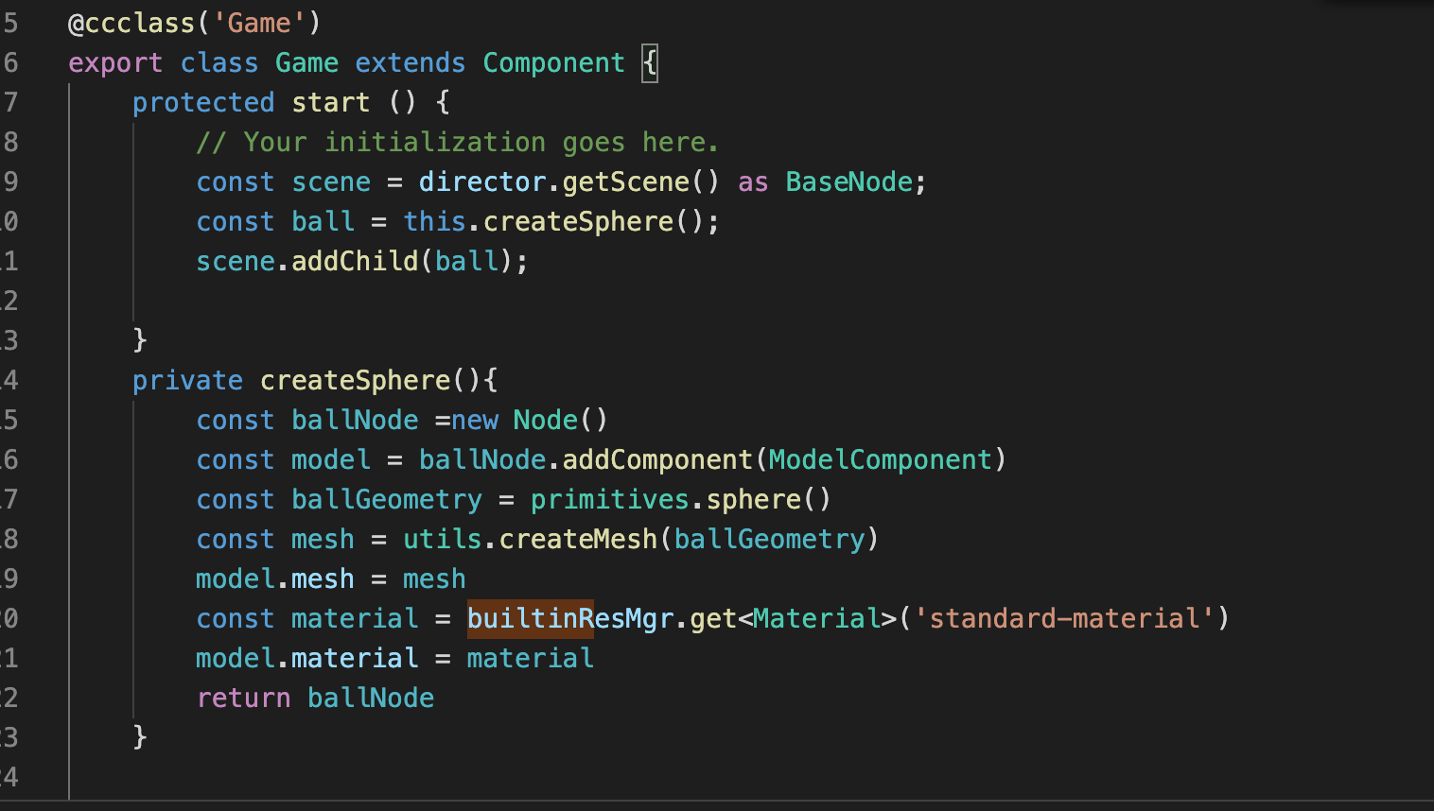The image size is (1434, 811).
Task: Place cursor on the ModelComponent argument
Action: pyautogui.click(x=880, y=459)
